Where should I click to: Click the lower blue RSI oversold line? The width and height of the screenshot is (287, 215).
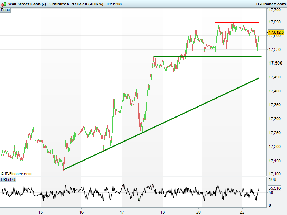133,198
